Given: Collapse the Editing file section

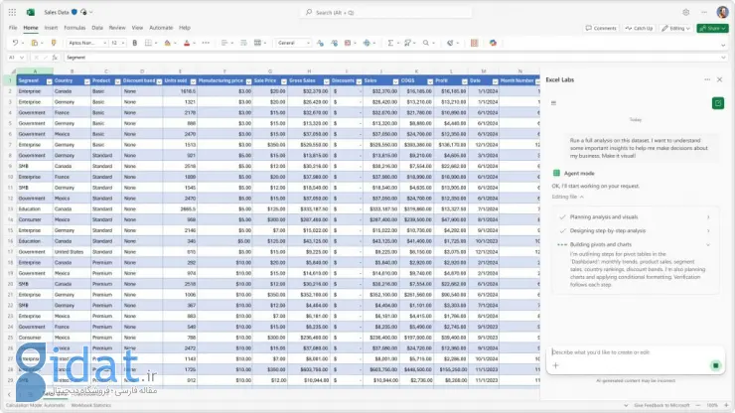Looking at the screenshot, I should (x=583, y=197).
